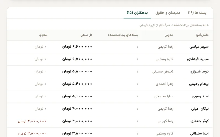
Task: Click نیکان امینی's total debt amount
Action: (x=77, y=109)
